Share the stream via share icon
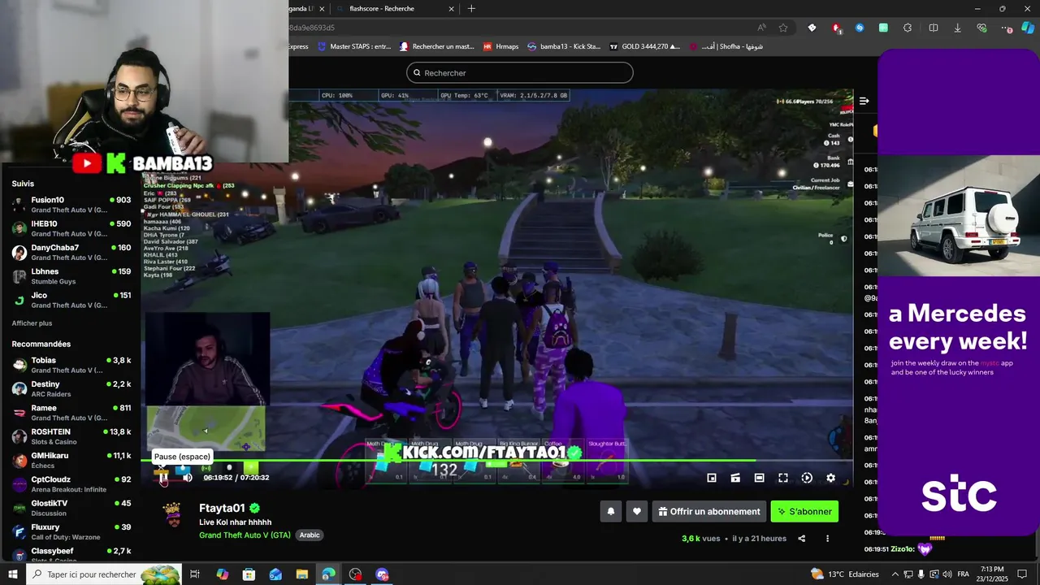1040x585 pixels. [802, 539]
